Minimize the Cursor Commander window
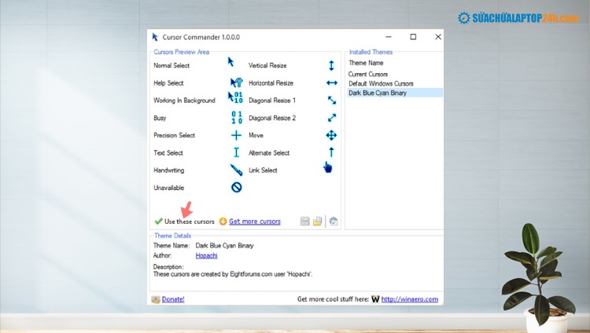Screen dimensions: 590x333 (x=389, y=37)
